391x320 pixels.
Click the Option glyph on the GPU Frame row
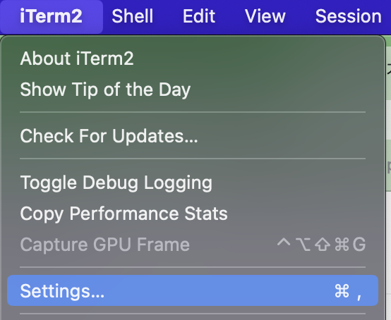303,245
